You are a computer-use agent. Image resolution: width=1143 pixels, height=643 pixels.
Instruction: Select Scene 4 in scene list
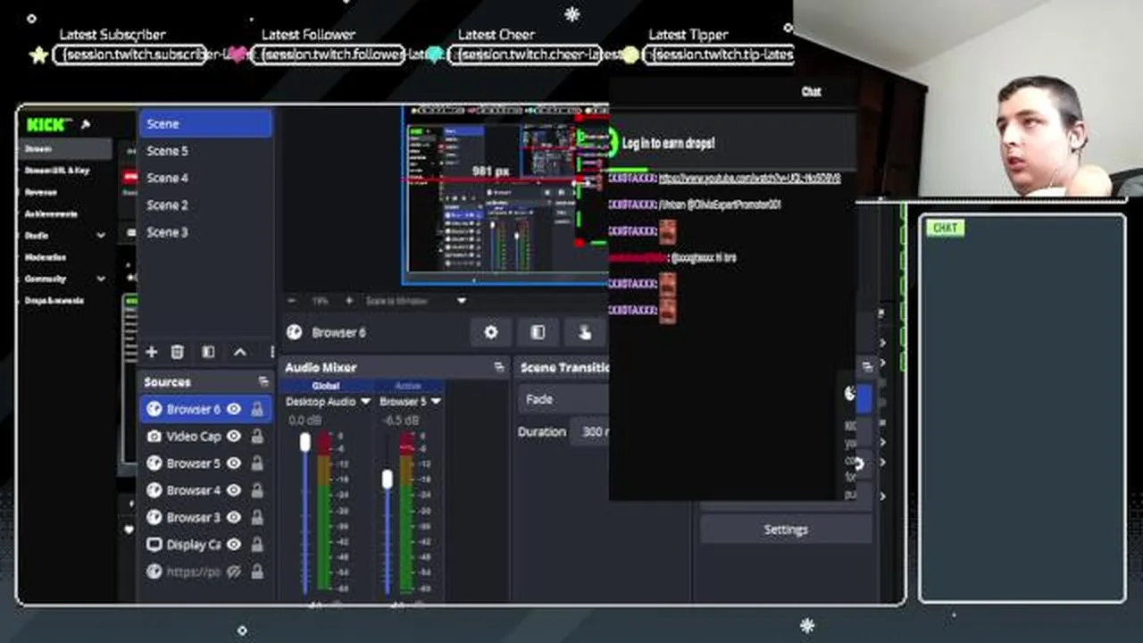205,178
